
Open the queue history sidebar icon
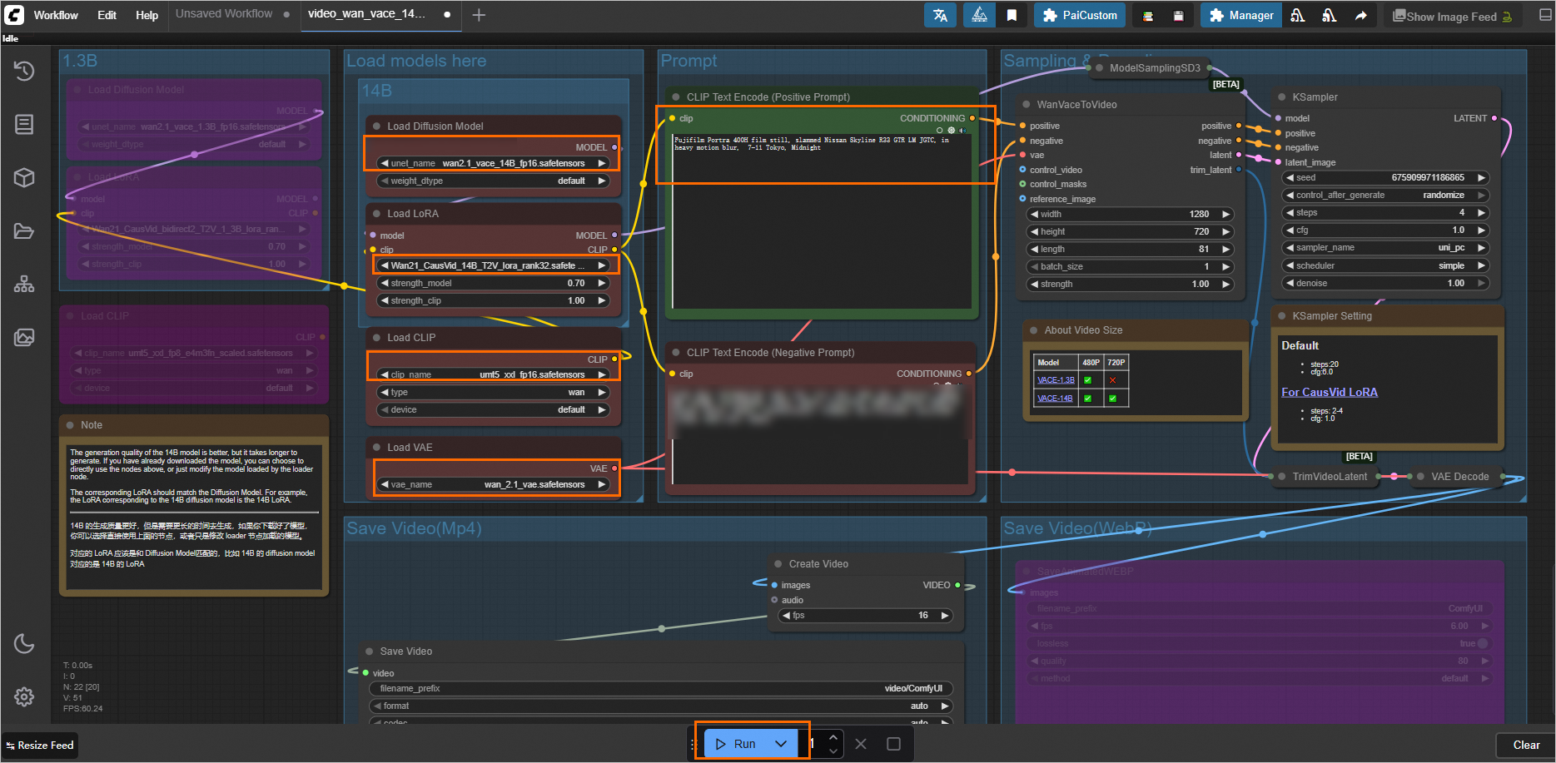pyautogui.click(x=24, y=72)
